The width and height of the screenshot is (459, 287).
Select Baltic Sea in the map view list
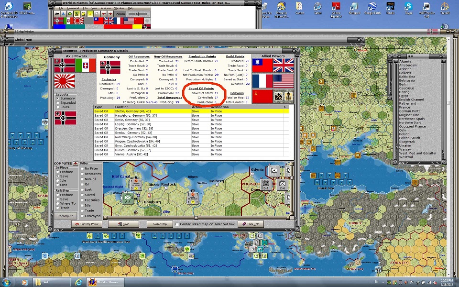click(x=407, y=77)
